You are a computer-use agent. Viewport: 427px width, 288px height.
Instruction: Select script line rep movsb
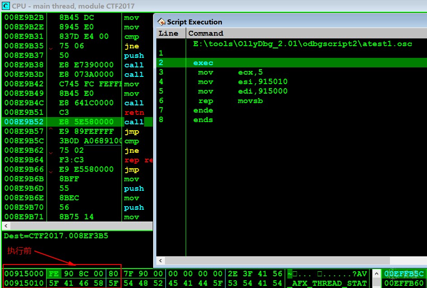click(291, 101)
